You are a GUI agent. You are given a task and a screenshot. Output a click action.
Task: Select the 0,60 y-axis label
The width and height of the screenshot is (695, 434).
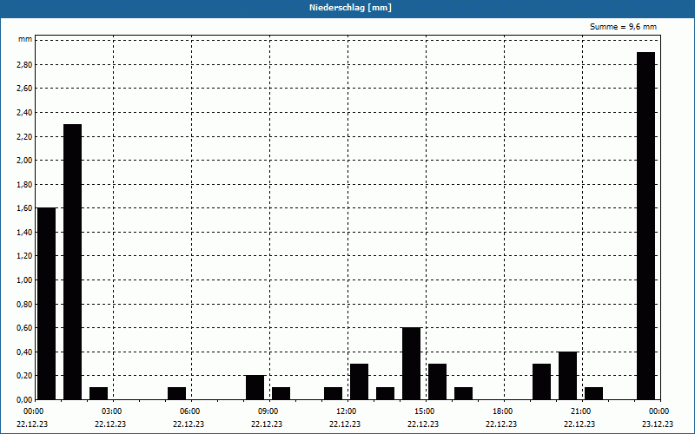pos(24,328)
